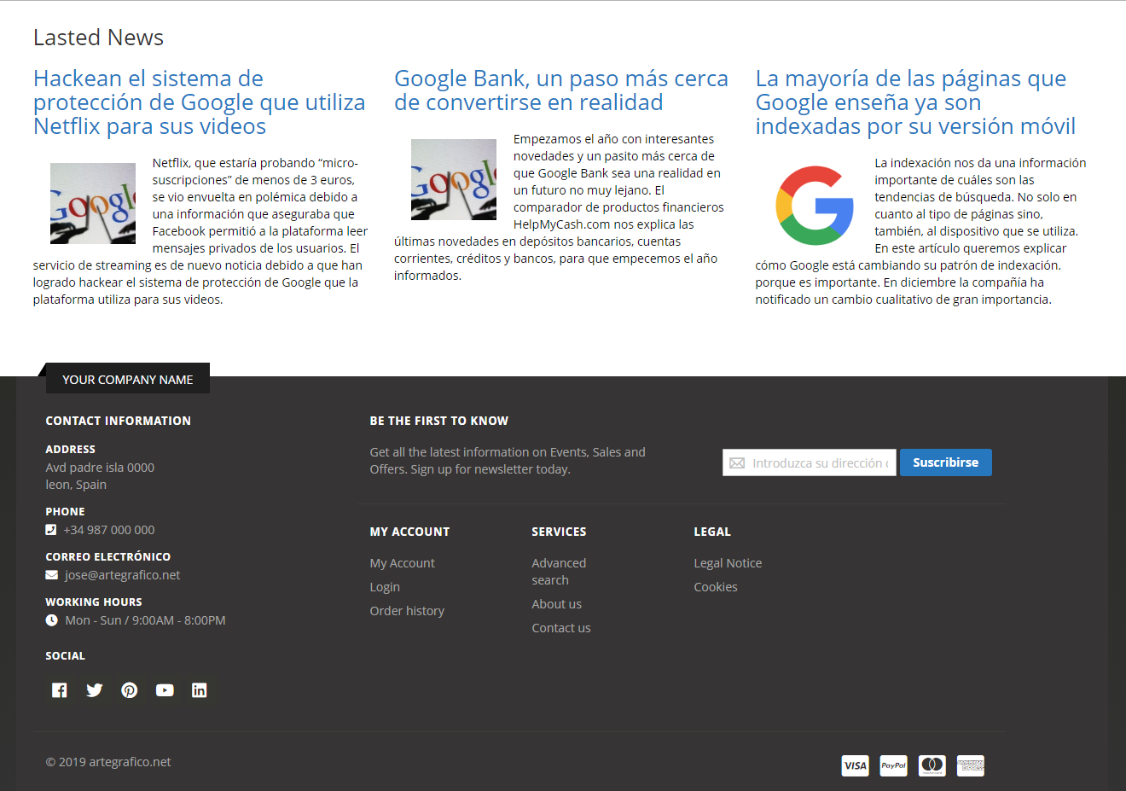Click the envelope icon beside jose@artegrafico.net
1126x791 pixels.
pos(52,575)
